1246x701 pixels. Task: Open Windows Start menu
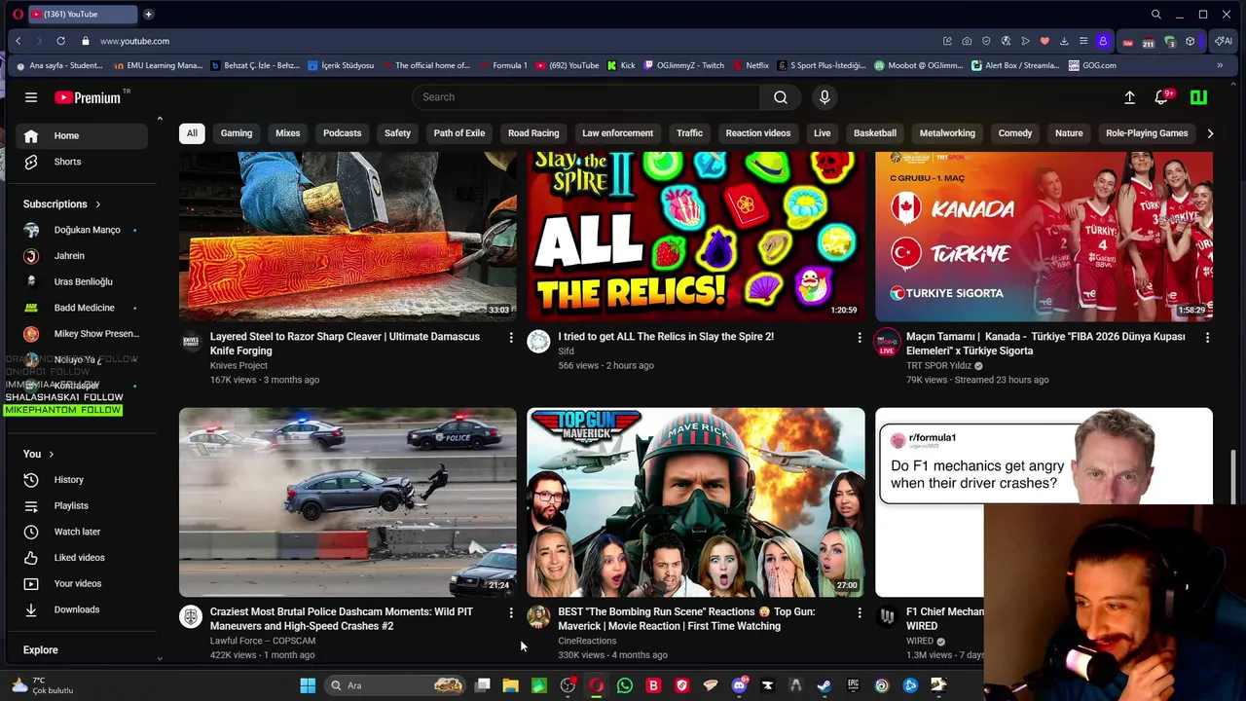308,685
